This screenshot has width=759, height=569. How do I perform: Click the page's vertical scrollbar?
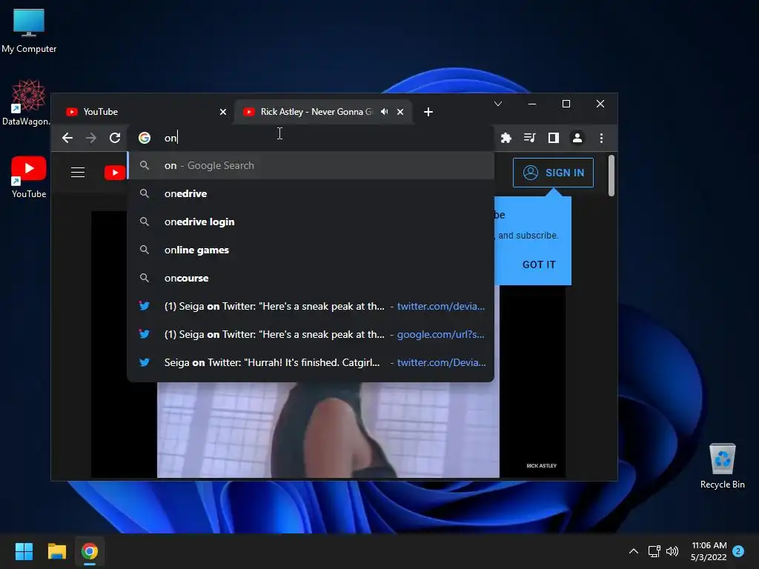click(x=611, y=175)
